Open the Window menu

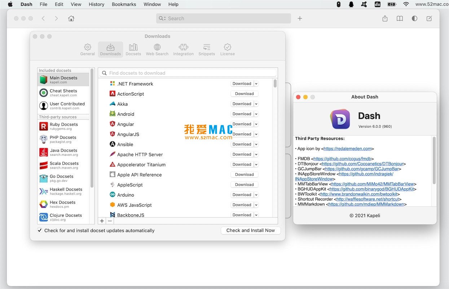[152, 4]
